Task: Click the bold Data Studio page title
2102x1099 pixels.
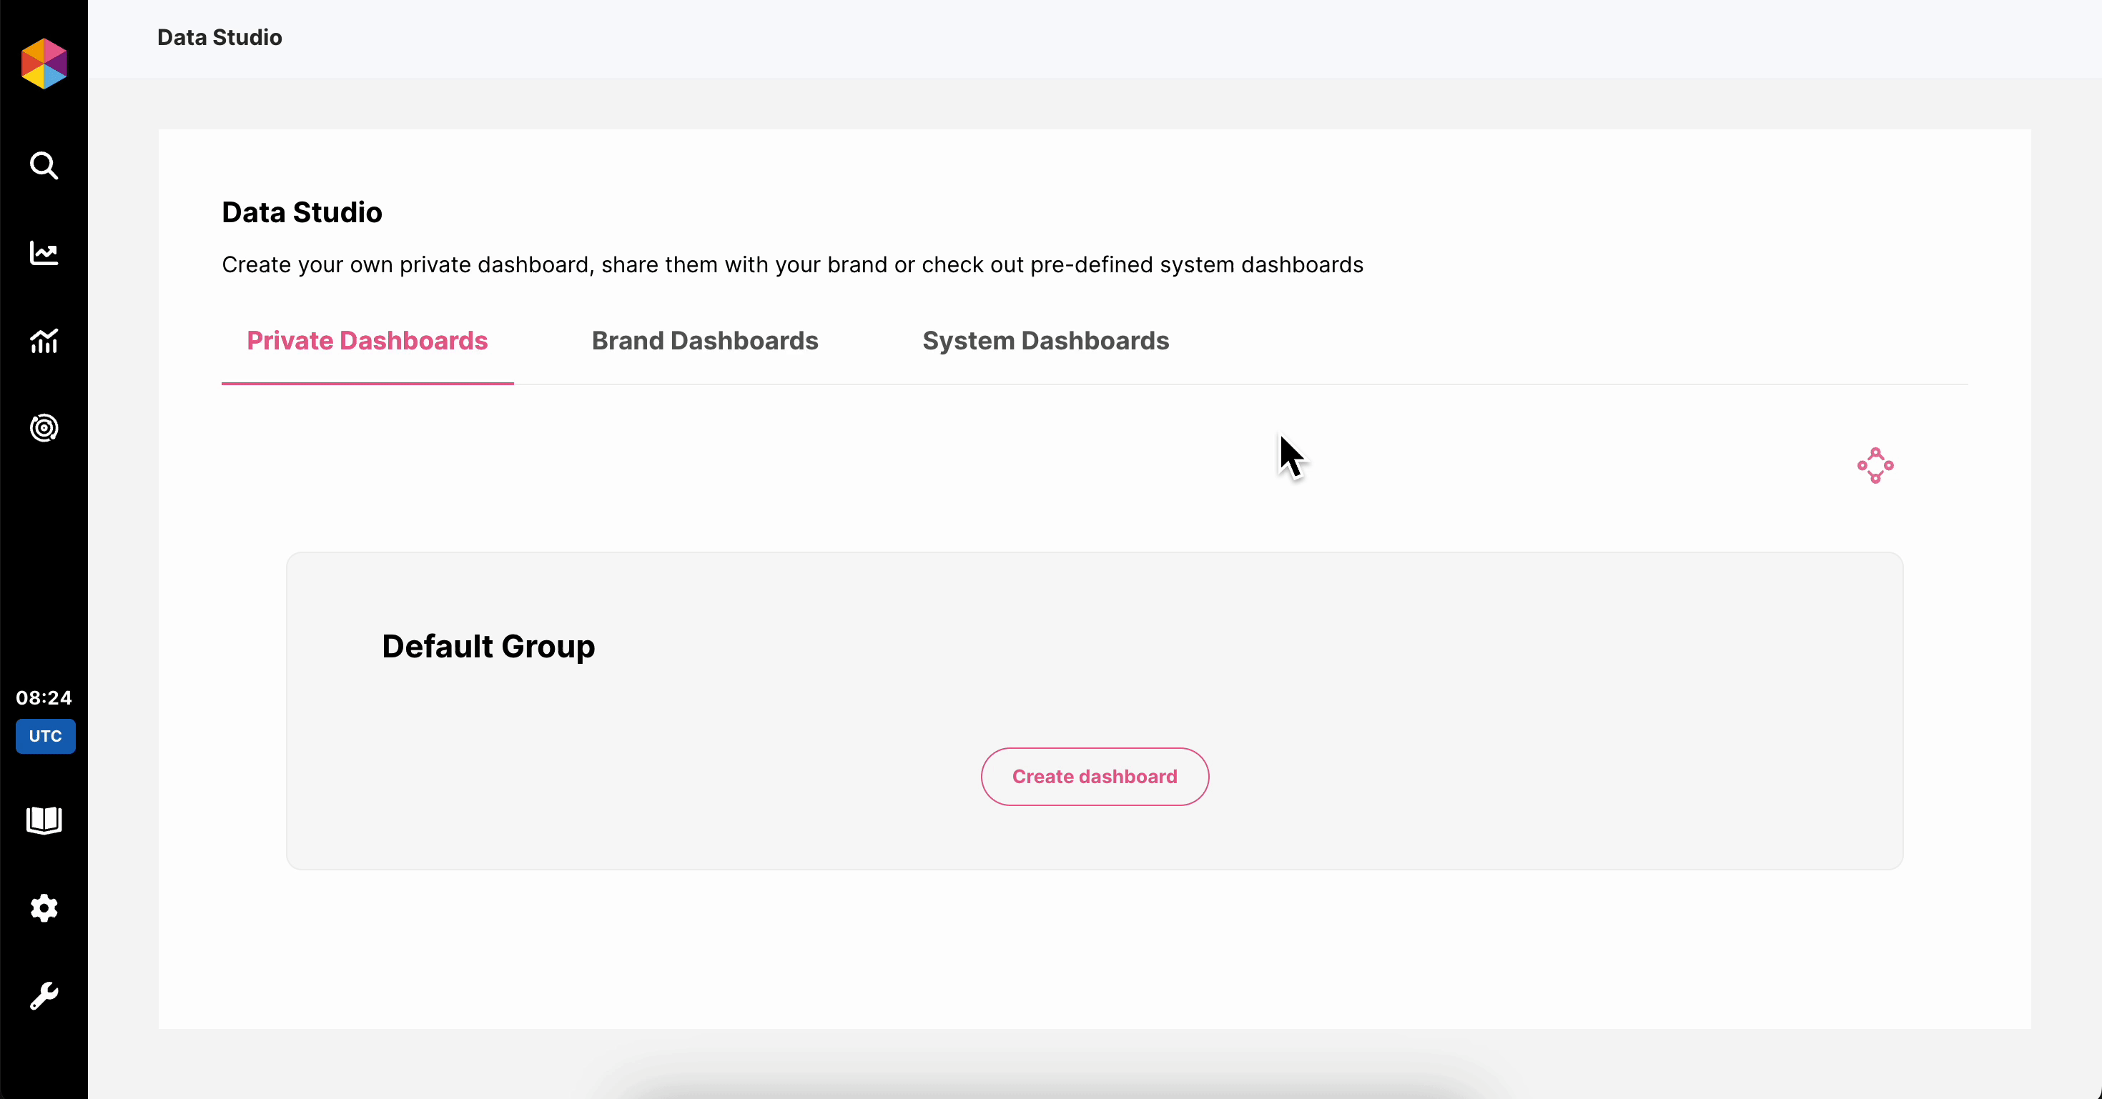Action: (x=302, y=212)
